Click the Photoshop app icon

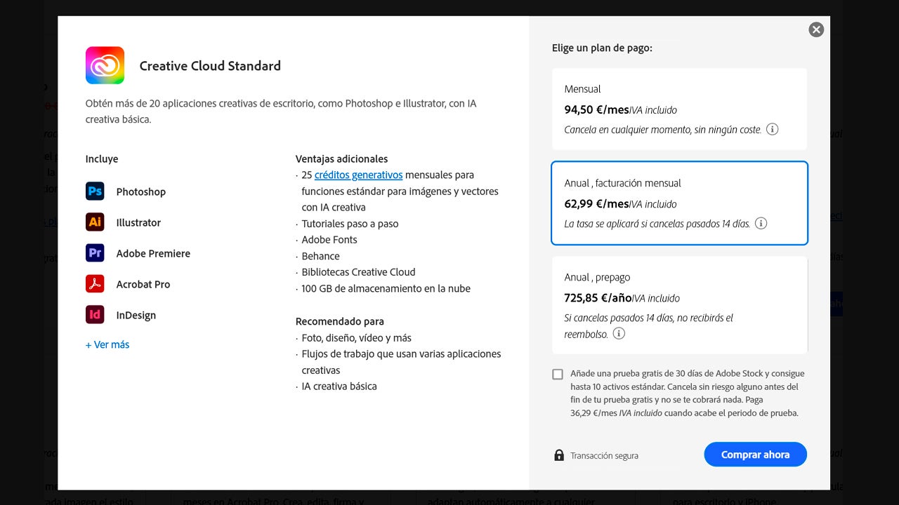95,191
